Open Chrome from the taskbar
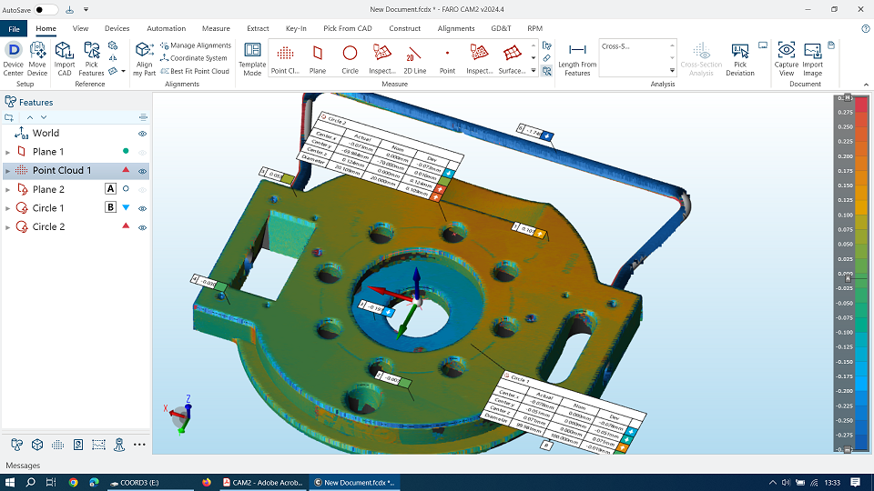The image size is (874, 491). pos(73,483)
